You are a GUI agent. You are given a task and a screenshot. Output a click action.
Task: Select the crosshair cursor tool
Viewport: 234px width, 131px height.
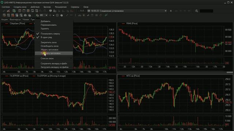click(50, 15)
